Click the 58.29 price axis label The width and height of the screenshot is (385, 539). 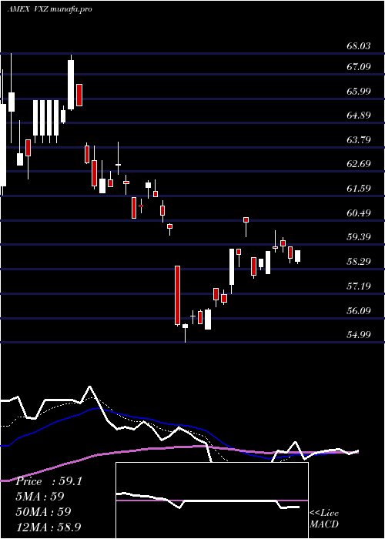pos(359,262)
